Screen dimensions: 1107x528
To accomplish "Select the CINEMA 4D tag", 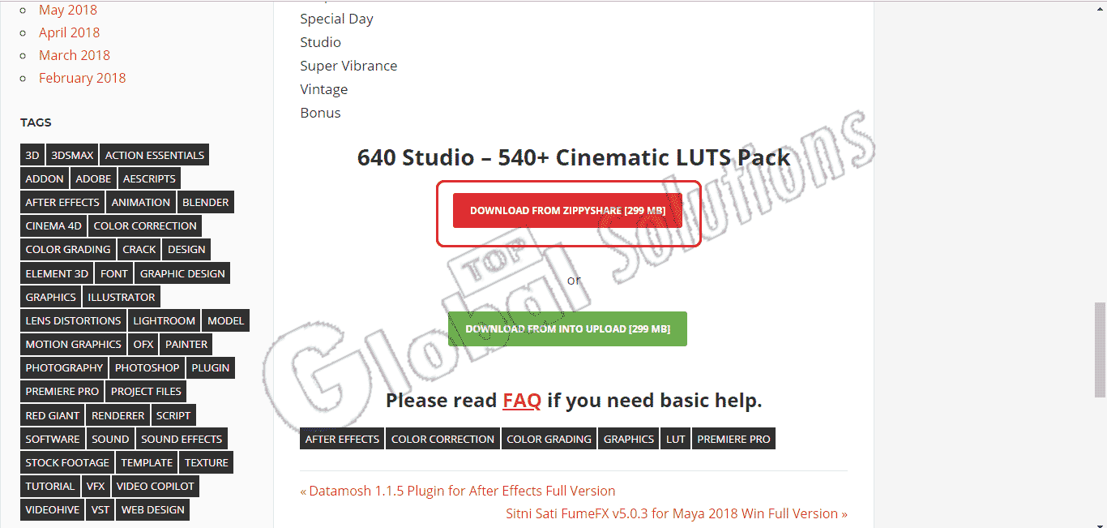I will [53, 225].
